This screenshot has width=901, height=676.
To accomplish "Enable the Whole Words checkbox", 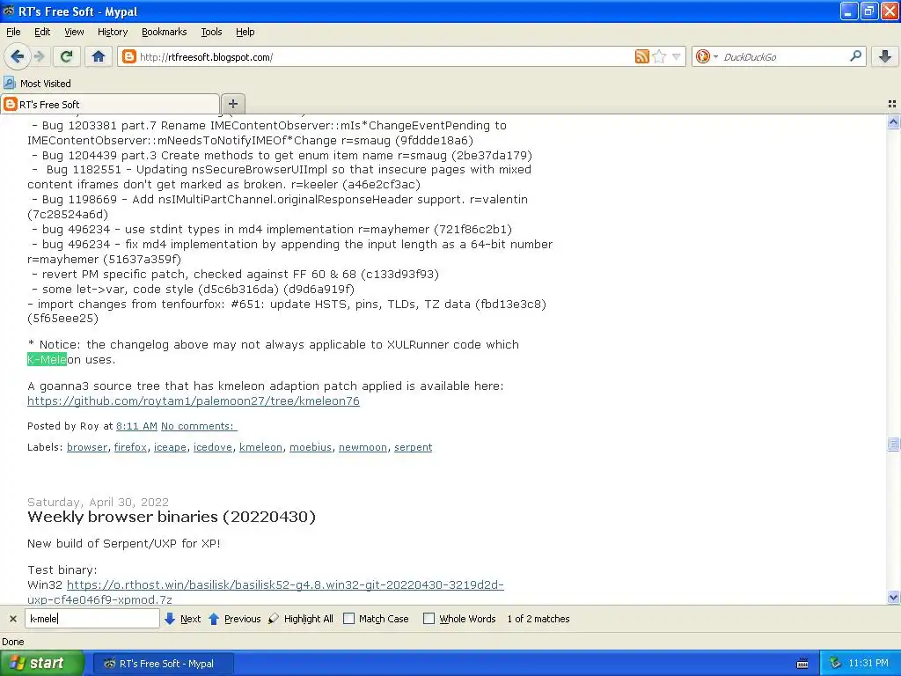I will click(x=429, y=619).
